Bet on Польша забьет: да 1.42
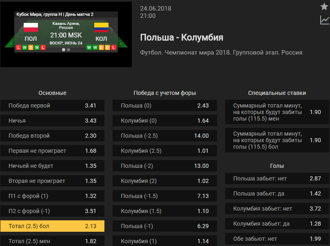Image resolution: width=330 pixels, height=246 pixels. click(277, 193)
